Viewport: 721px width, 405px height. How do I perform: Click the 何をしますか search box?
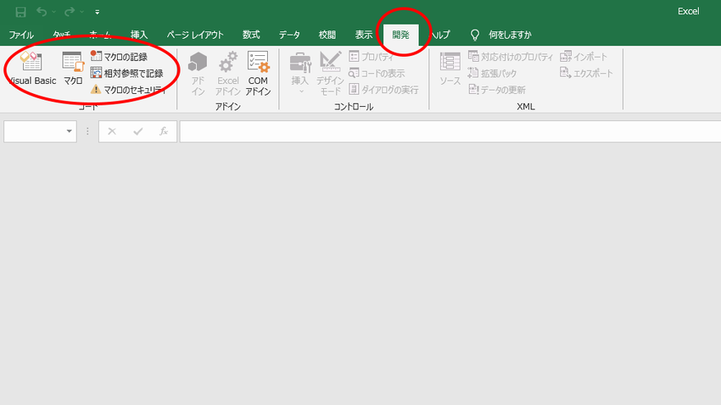click(510, 35)
